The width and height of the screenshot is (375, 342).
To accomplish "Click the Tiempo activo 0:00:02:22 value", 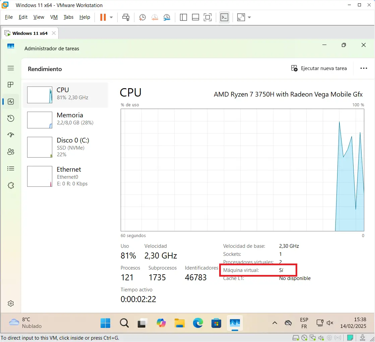I will click(138, 299).
